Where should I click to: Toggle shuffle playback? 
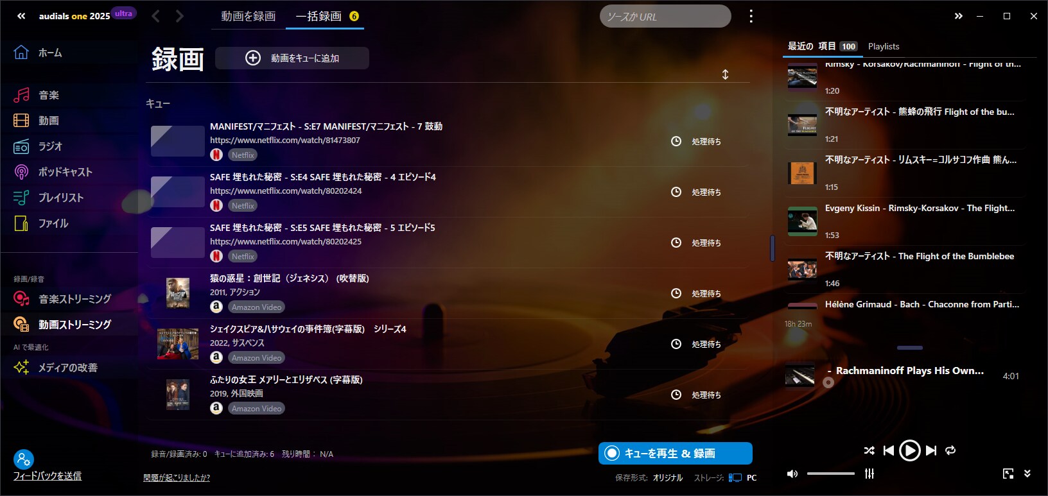[x=869, y=450]
